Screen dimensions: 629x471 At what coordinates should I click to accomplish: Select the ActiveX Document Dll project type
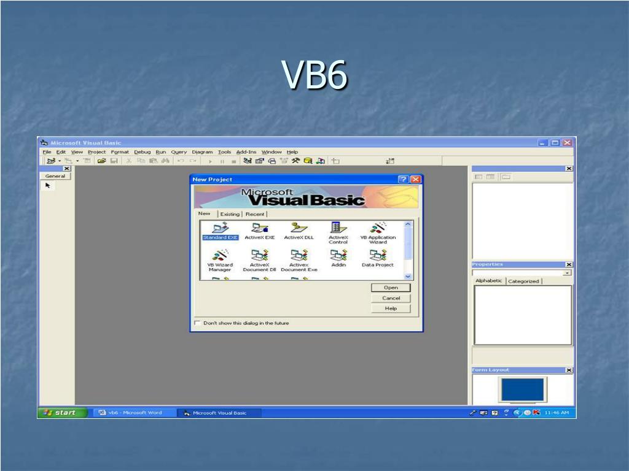260,261
